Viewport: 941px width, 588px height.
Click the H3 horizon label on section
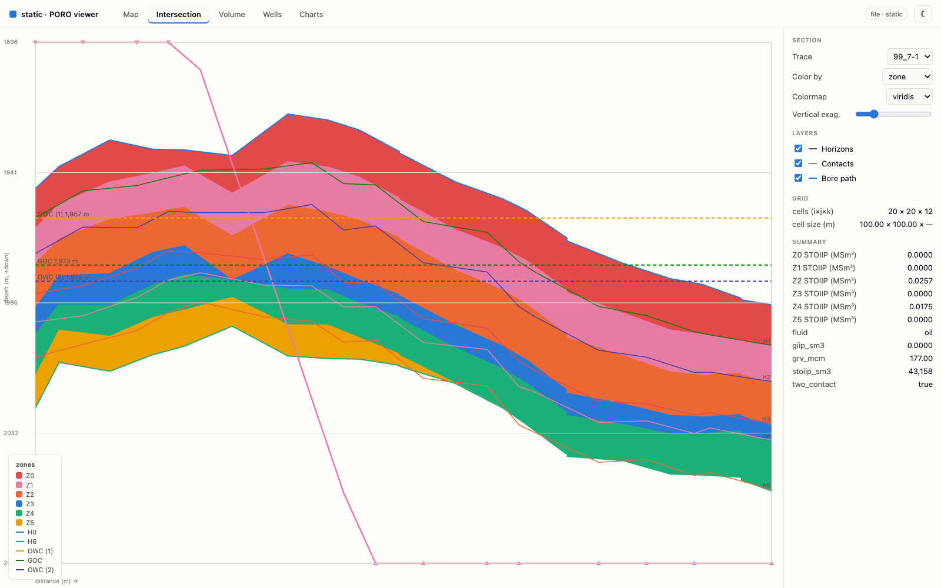pos(766,419)
